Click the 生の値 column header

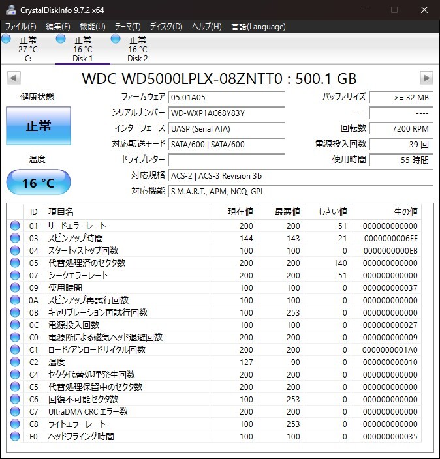point(405,212)
